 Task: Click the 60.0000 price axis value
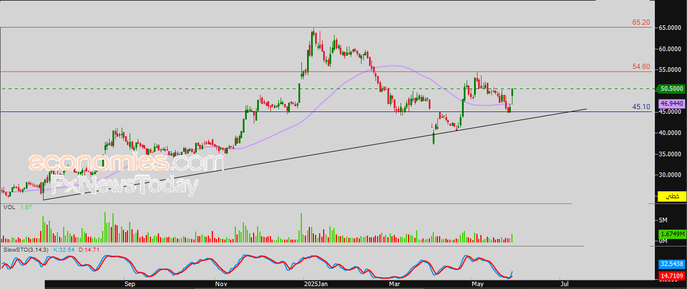pyautogui.click(x=671, y=49)
